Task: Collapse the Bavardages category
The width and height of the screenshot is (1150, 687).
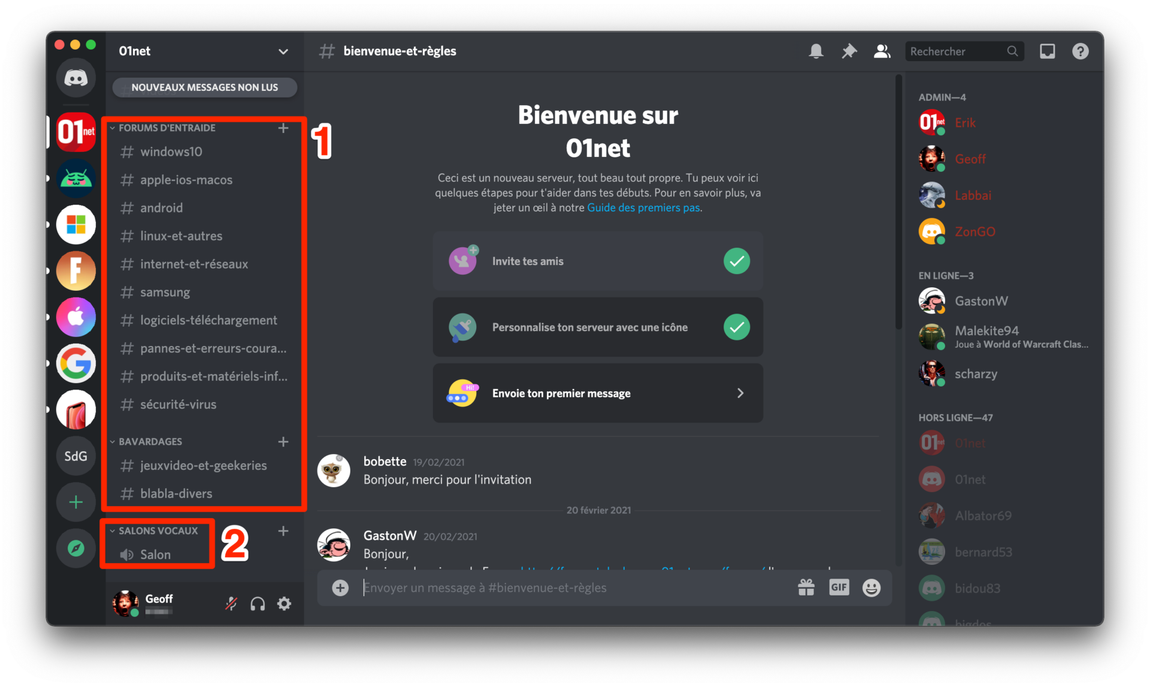Action: 146,442
